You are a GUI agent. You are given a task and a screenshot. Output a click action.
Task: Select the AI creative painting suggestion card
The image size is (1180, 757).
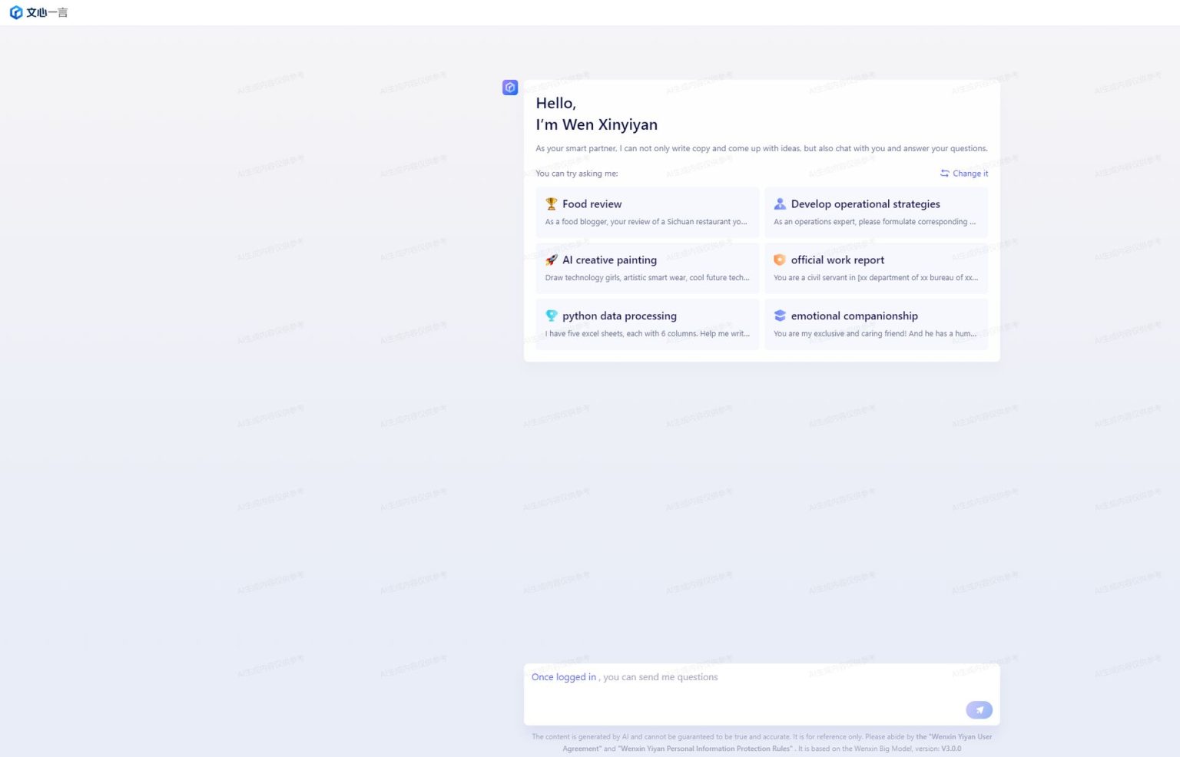pos(647,268)
